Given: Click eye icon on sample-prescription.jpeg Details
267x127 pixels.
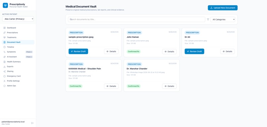Looking at the screenshot, I should (x=107, y=52).
